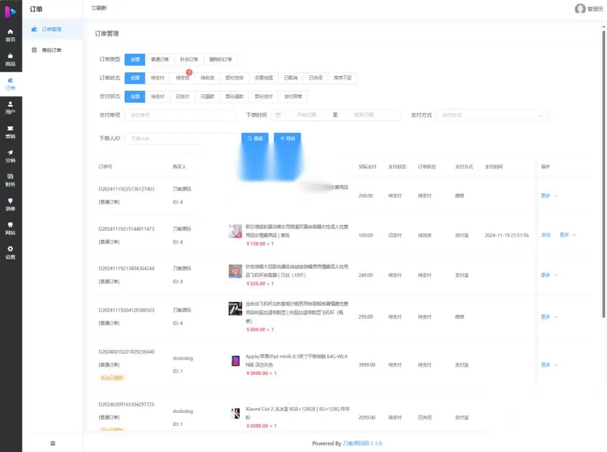Select 已支付 payment status filter

point(182,97)
